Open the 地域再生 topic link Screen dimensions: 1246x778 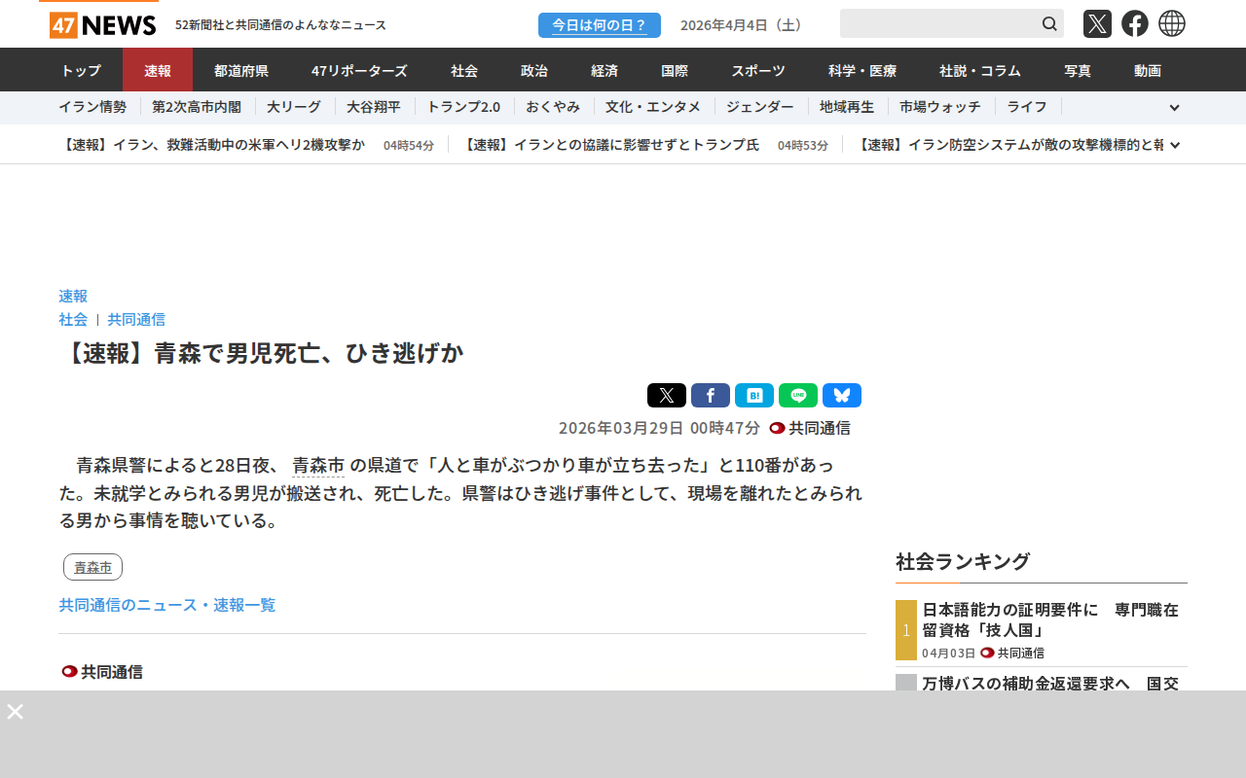[x=847, y=107]
